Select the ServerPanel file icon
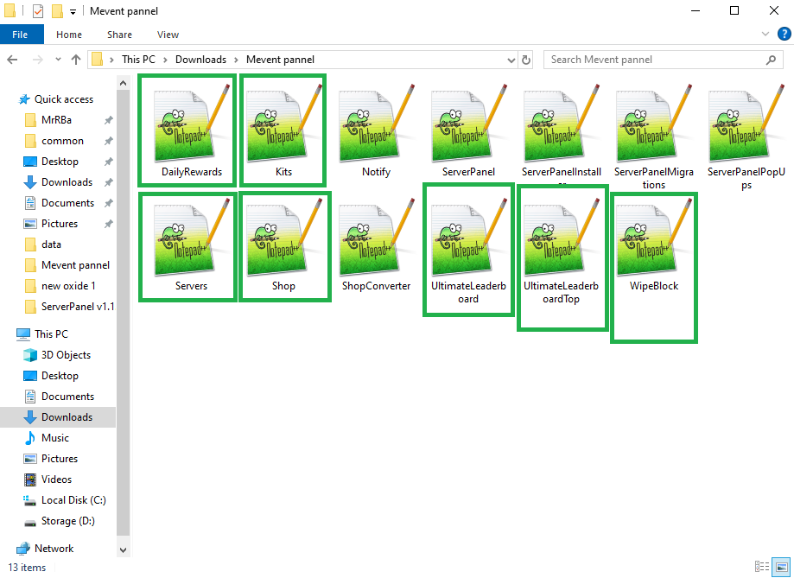The image size is (794, 578). (x=468, y=124)
